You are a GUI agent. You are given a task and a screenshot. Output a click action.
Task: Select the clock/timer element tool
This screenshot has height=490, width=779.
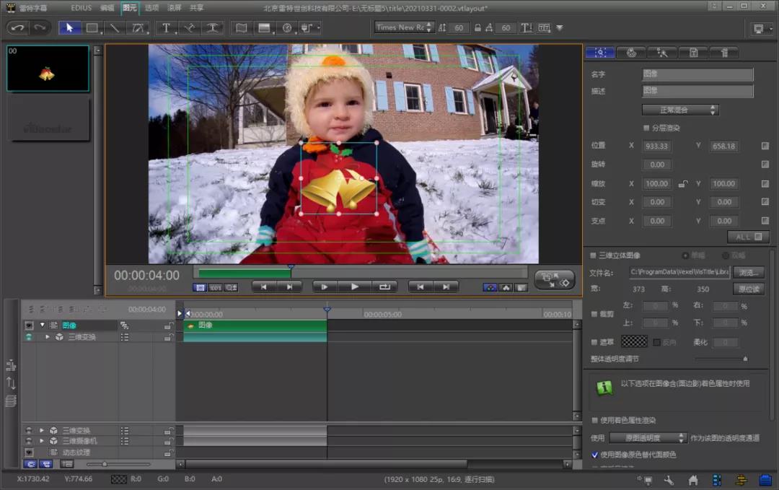pos(287,28)
